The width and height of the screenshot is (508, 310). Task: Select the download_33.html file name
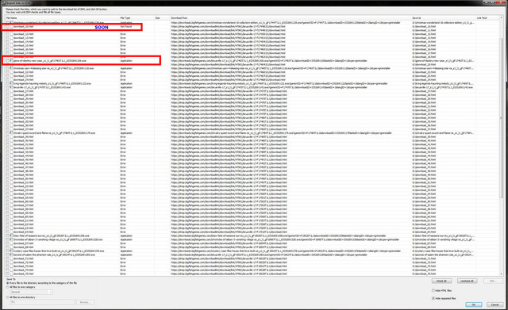[23, 114]
